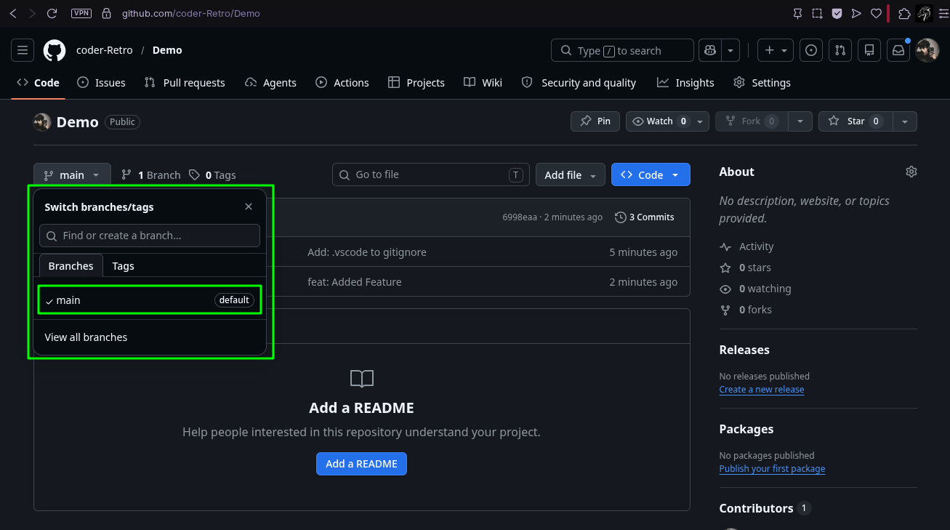Click the coder-Retro owner link

click(x=105, y=50)
